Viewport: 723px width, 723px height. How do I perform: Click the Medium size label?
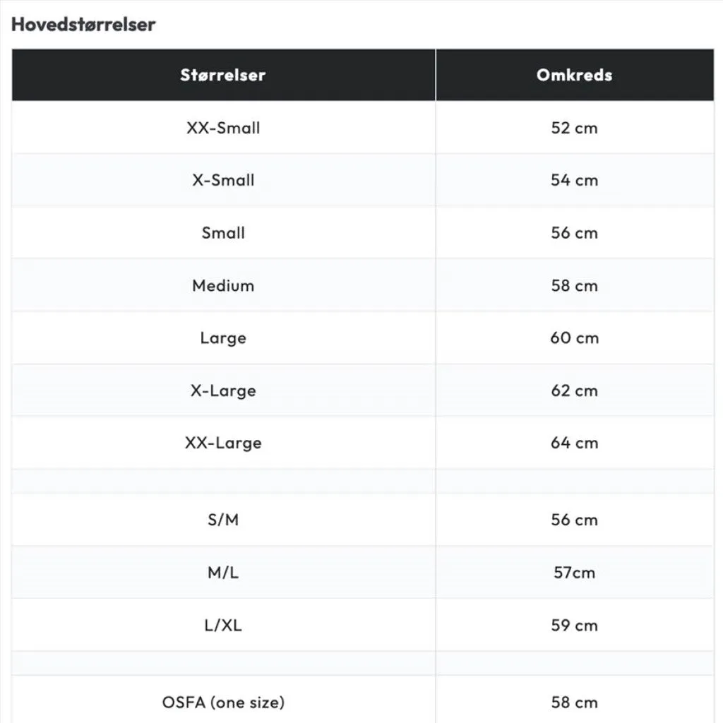[223, 285]
